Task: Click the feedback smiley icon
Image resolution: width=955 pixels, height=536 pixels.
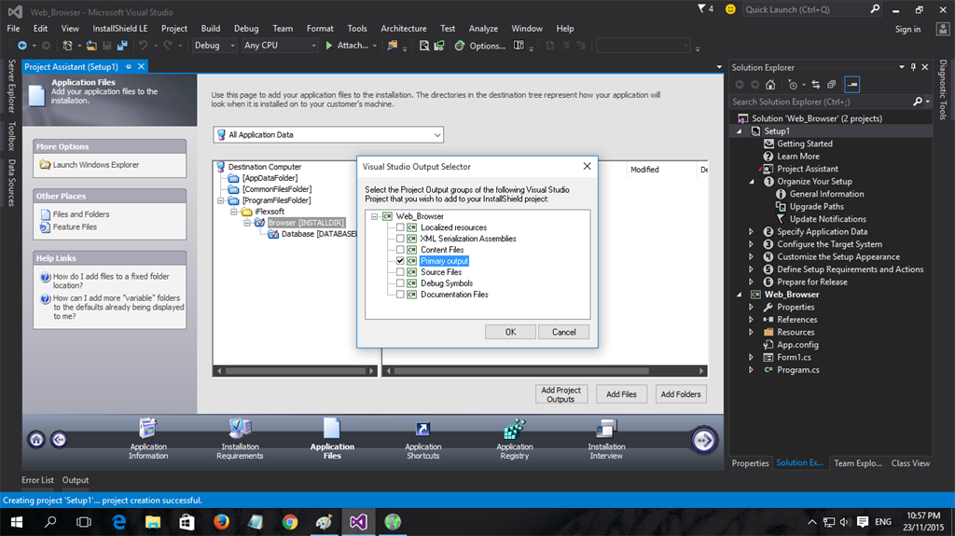Action: [x=730, y=9]
